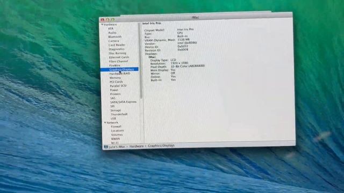344x193 pixels.
Task: Select Parallel SCSI entry
Action: pos(118,86)
